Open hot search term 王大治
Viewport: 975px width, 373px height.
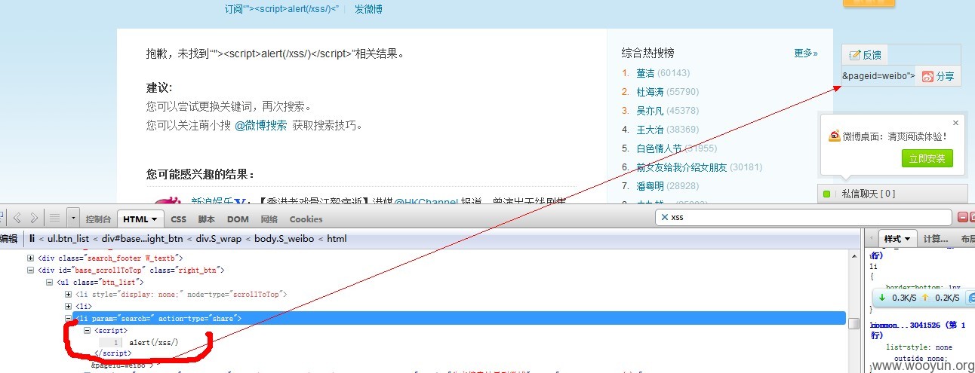(651, 130)
